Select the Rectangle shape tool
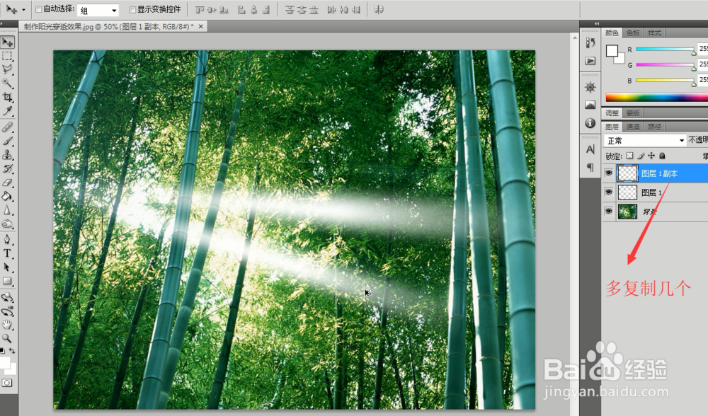 7,281
